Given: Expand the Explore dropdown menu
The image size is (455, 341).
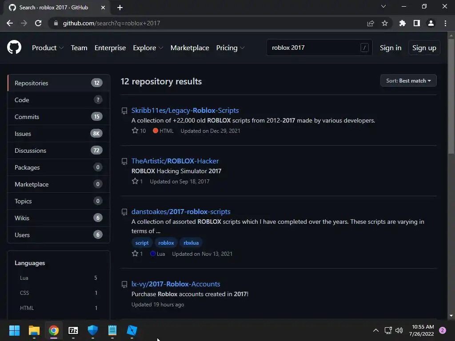Looking at the screenshot, I should coord(148,48).
